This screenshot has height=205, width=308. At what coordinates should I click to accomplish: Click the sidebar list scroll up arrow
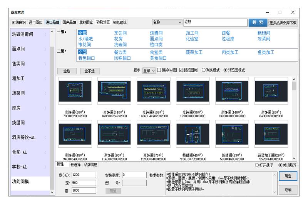pyautogui.click(x=52, y=32)
